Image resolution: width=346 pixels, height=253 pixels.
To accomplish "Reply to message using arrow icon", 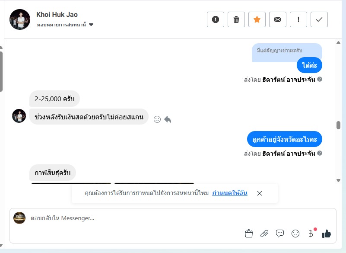I will [168, 119].
